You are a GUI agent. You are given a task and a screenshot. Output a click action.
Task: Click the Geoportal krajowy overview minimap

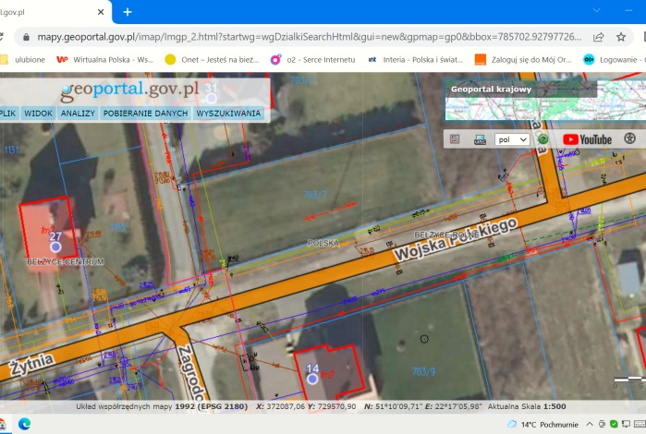coord(545,100)
